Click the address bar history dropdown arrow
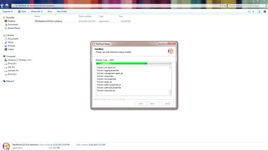Image resolution: width=268 pixels, height=151 pixels. 221,6
